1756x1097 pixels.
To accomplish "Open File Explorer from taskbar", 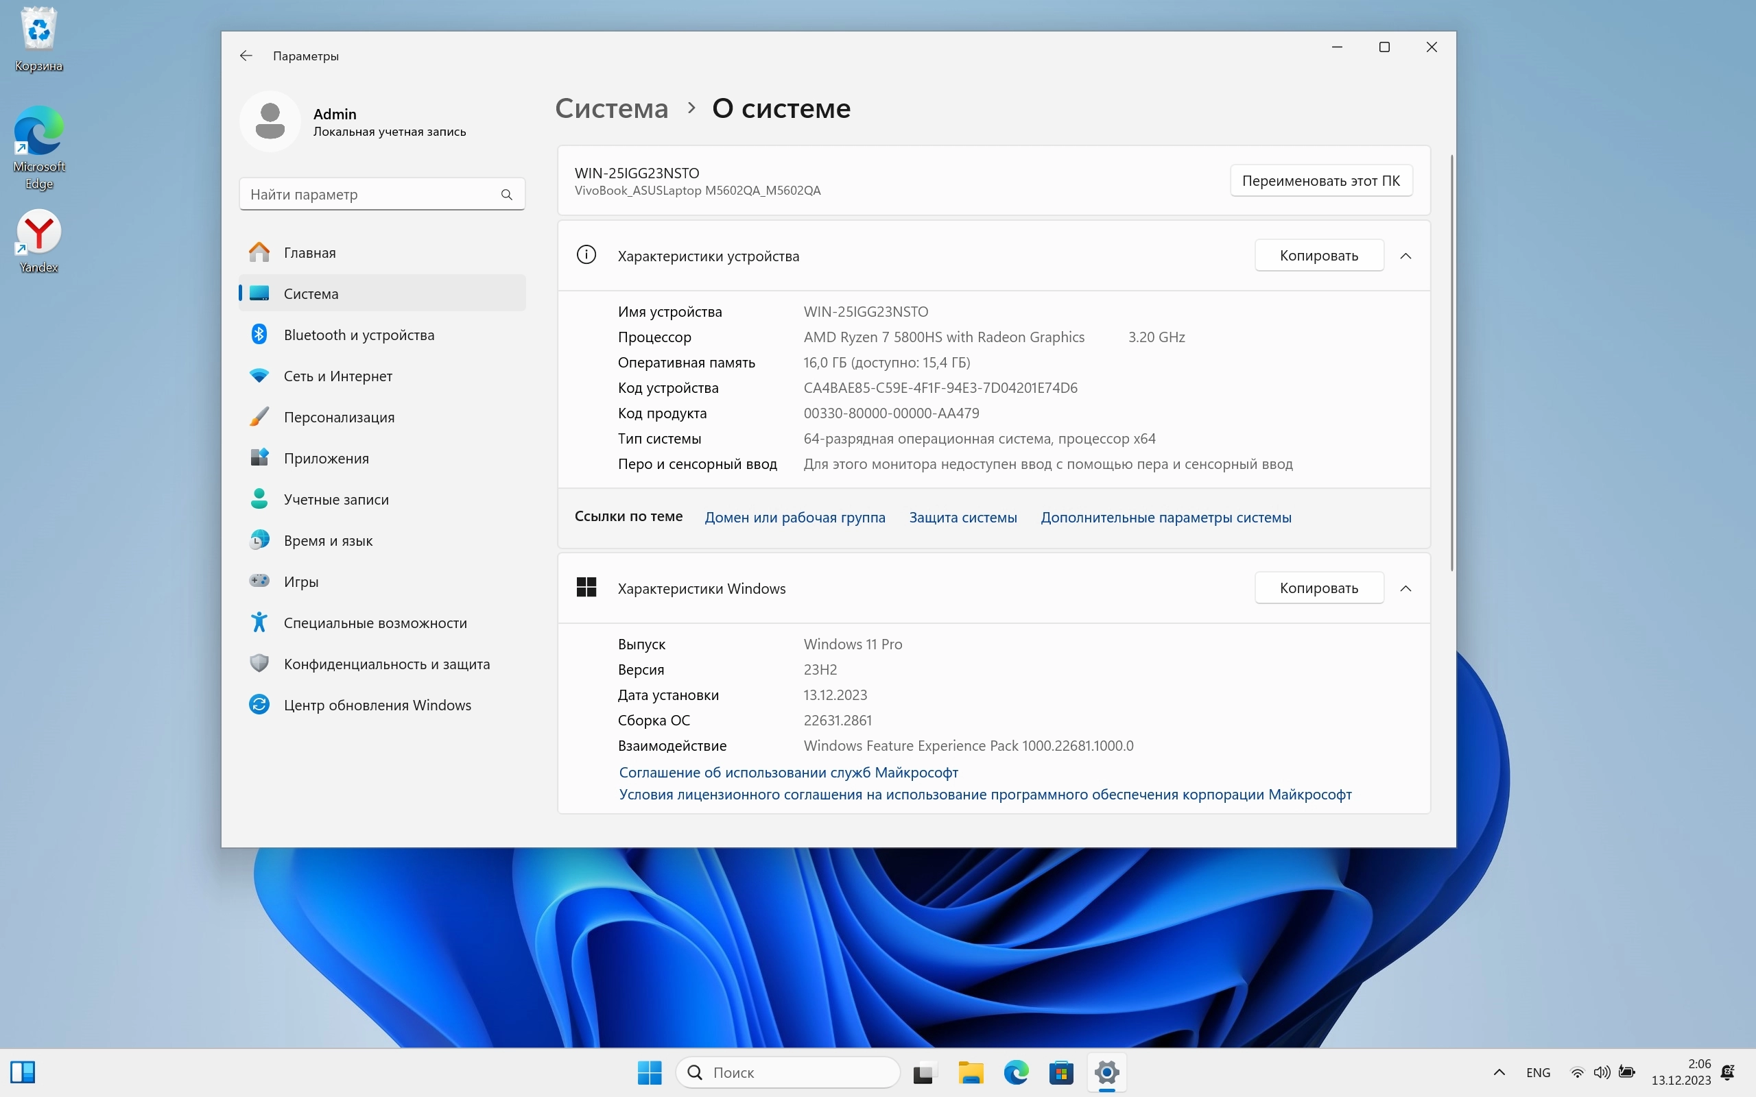I will (x=970, y=1072).
